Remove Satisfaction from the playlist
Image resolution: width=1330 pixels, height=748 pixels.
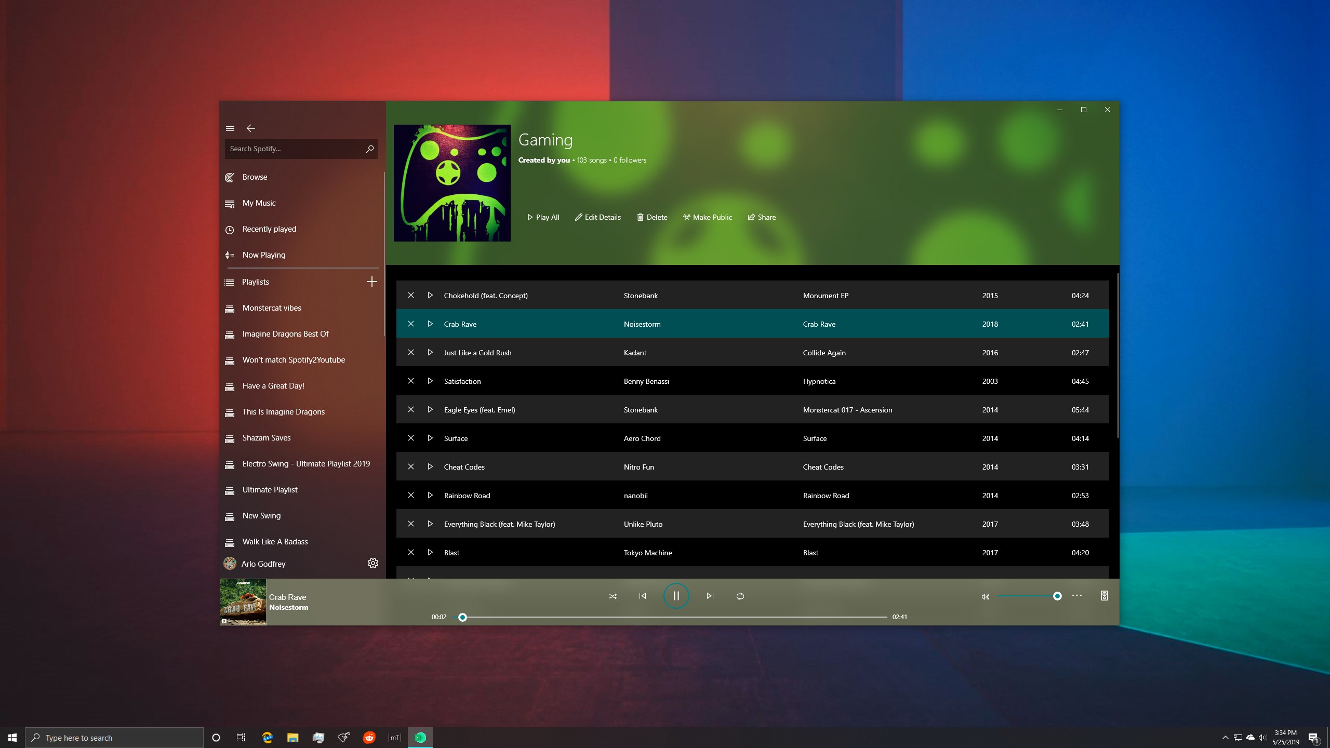point(411,381)
